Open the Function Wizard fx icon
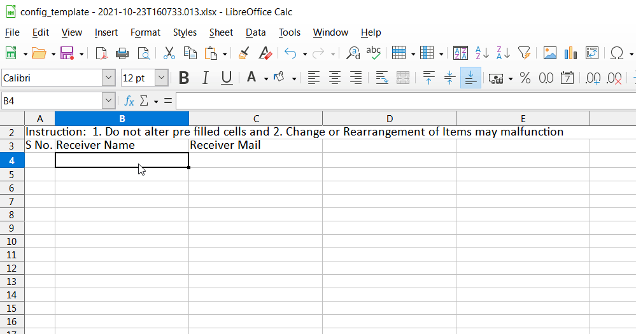This screenshot has width=636, height=334. coord(129,101)
